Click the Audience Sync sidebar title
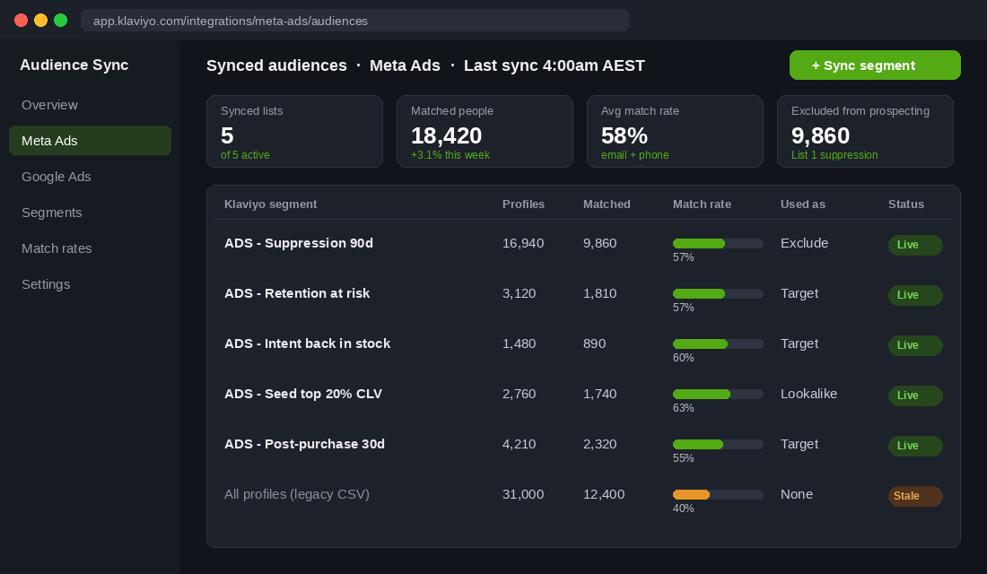This screenshot has width=987, height=574. pyautogui.click(x=74, y=65)
